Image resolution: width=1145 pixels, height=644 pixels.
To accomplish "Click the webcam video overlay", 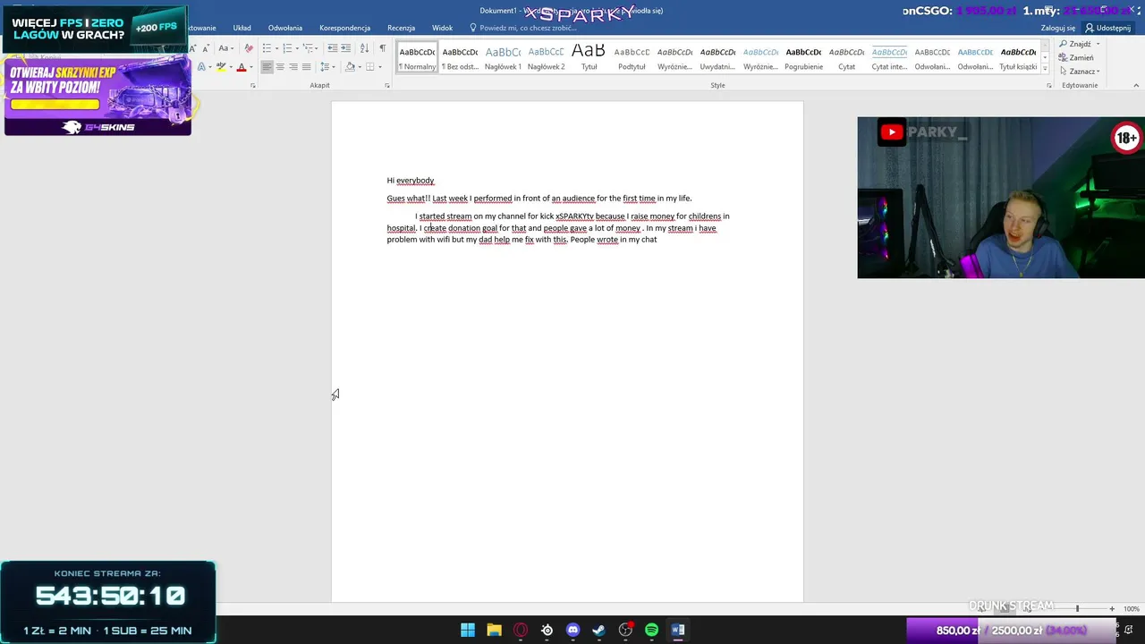I will (x=1001, y=198).
